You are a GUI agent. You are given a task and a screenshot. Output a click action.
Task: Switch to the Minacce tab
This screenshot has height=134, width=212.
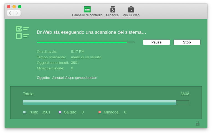click(112, 12)
